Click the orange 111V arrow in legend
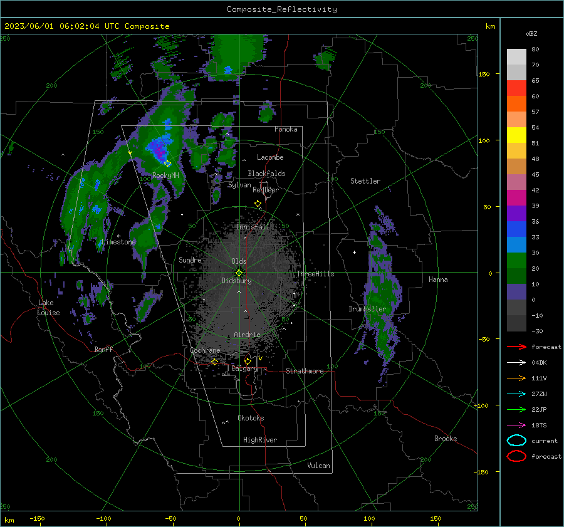 [516, 378]
